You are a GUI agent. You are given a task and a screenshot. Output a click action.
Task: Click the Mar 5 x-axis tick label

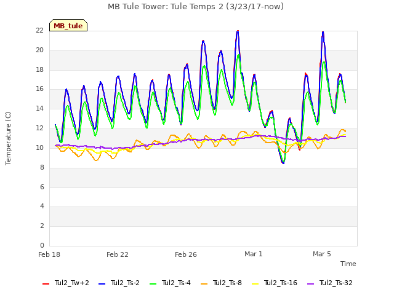click(322, 254)
